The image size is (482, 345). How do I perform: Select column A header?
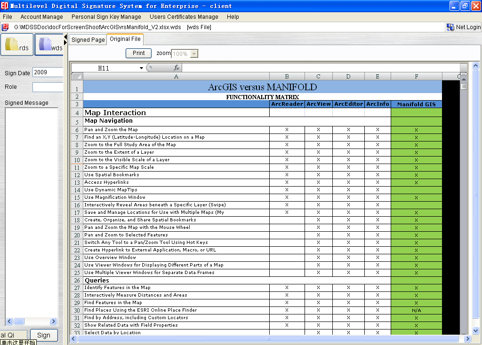coord(176,77)
